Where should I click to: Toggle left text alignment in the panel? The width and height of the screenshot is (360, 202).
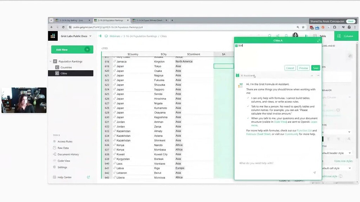[328, 139]
